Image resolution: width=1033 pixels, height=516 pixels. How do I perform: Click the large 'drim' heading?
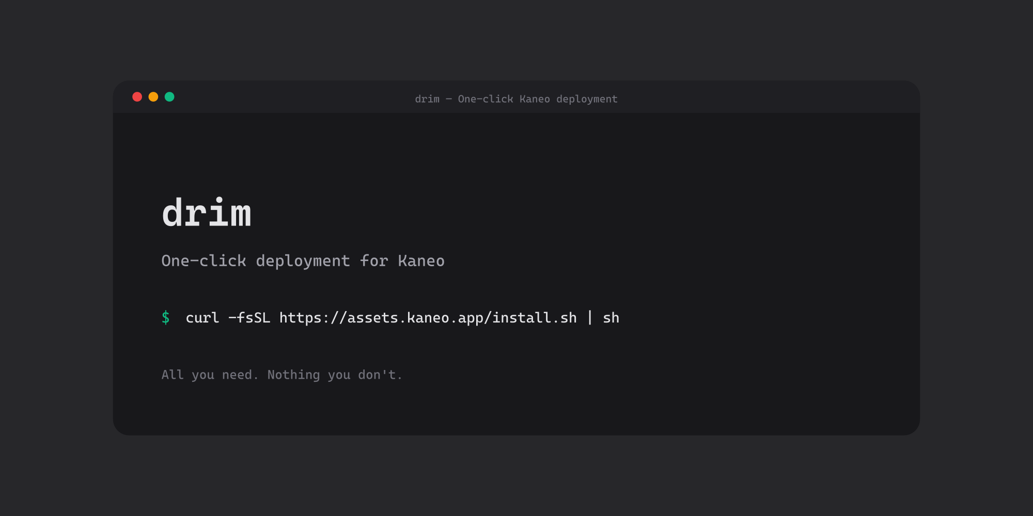point(207,213)
